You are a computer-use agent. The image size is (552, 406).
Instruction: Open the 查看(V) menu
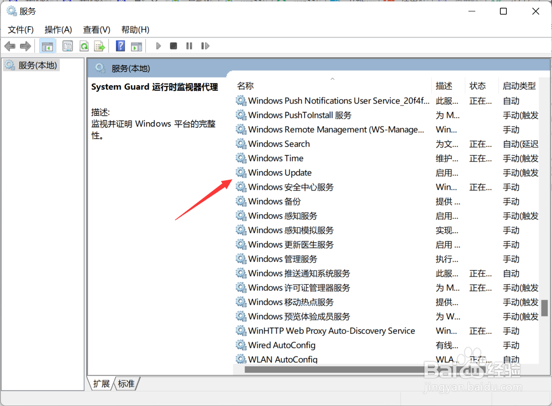pos(96,30)
